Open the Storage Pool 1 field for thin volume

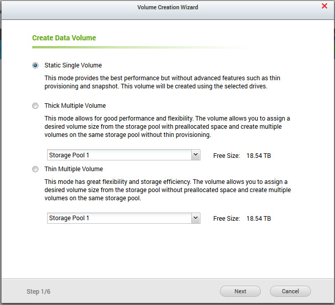118,218
